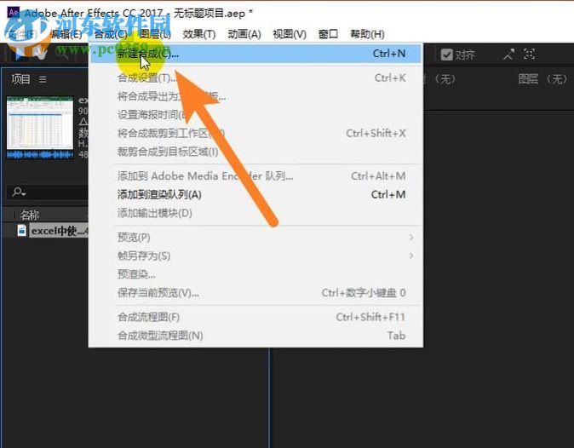Select 裁剪合成到目标区域(I) menu entry
This screenshot has width=574, height=448.
point(255,151)
